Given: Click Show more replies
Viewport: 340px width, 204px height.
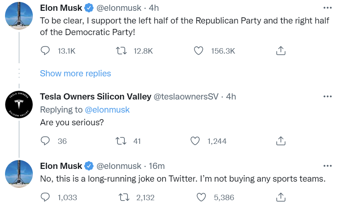Looking at the screenshot, I should pos(75,73).
